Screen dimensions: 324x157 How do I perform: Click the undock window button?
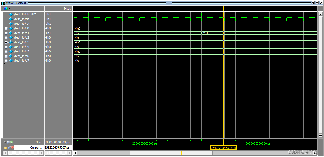(x=317, y=3)
